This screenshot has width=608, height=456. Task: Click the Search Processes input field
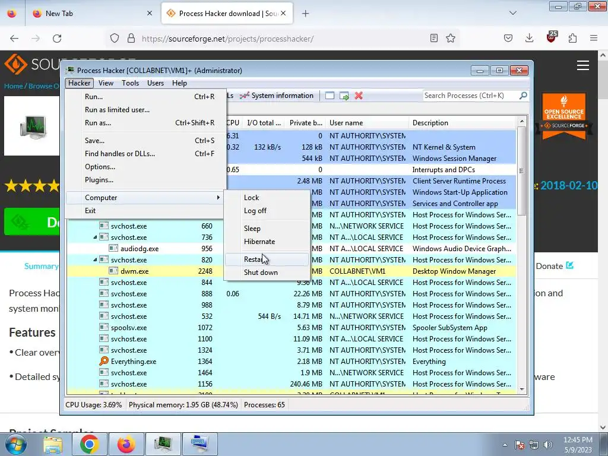click(x=471, y=96)
